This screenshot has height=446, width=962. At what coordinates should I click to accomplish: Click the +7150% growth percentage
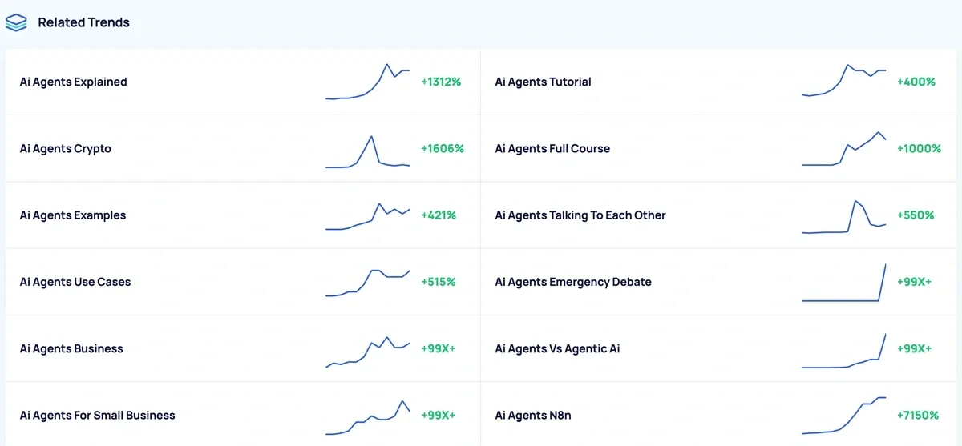[x=918, y=415]
